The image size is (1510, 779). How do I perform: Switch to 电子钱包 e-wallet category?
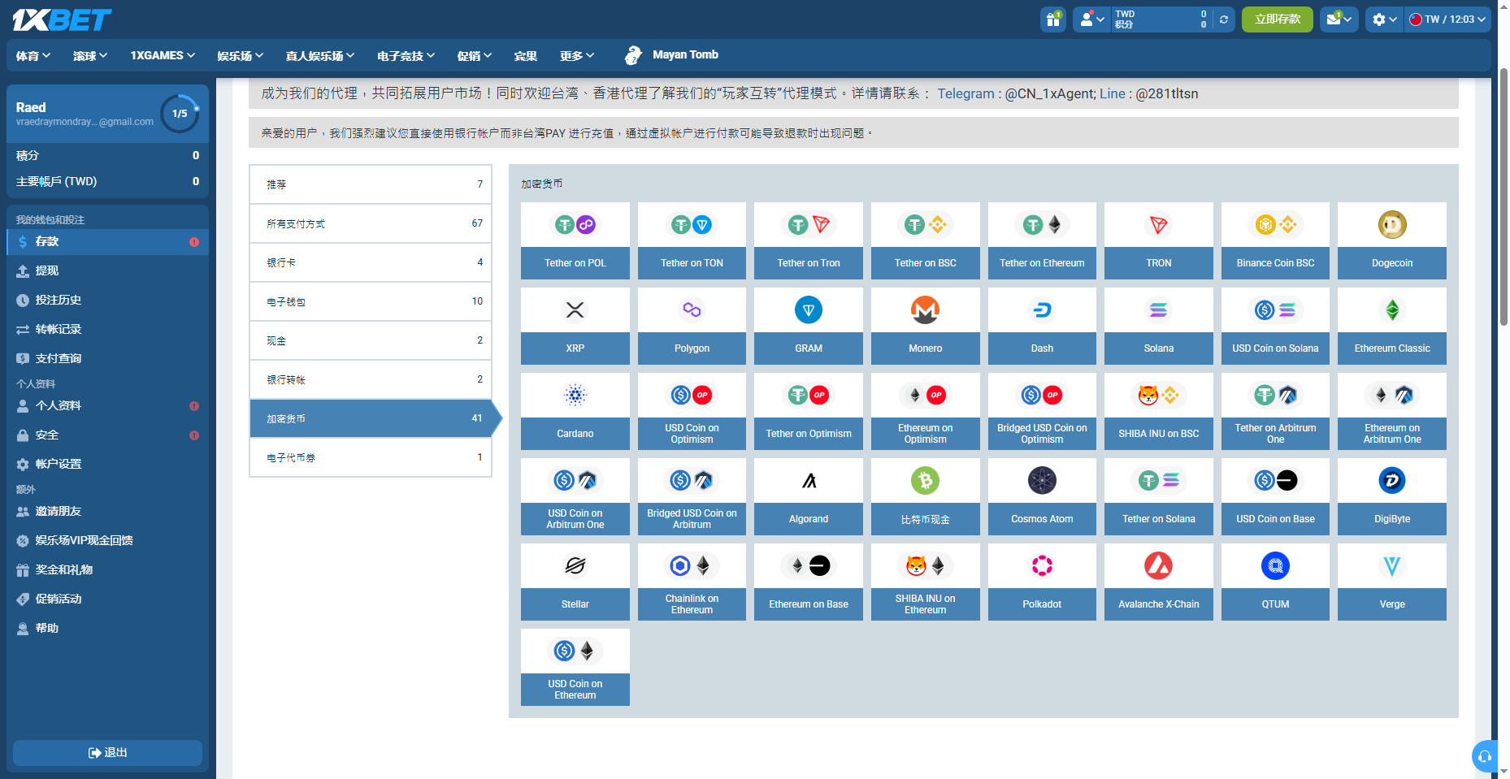371,301
